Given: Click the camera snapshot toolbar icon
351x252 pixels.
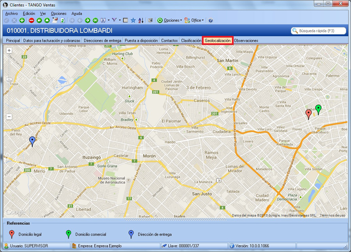Looking at the screenshot, I should click(151, 20).
